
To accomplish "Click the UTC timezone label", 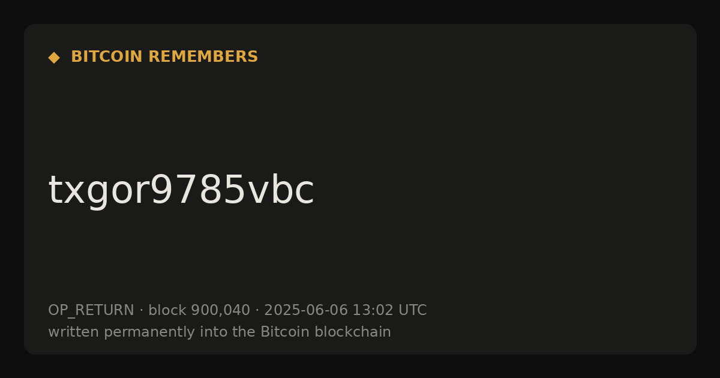I will (x=412, y=311).
